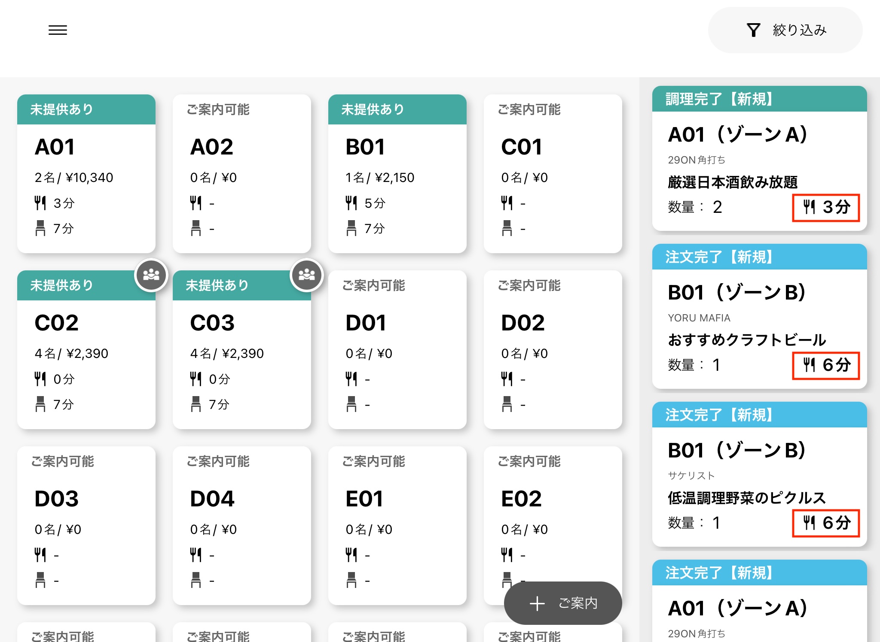Click the 6分 timer on the 低温調理野菜のピクルス order

coord(826,523)
